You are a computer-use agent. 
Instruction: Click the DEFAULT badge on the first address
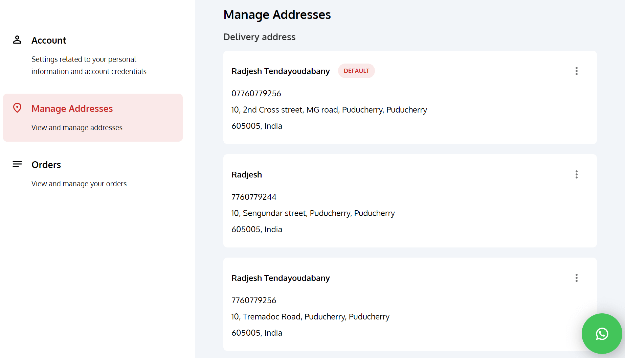point(356,71)
